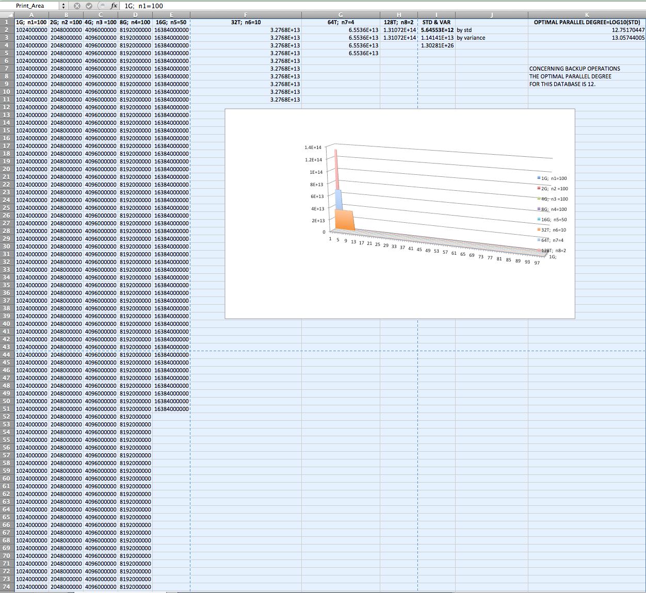Click the confirm entry checkmark icon
This screenshot has width=646, height=593.
89,6
